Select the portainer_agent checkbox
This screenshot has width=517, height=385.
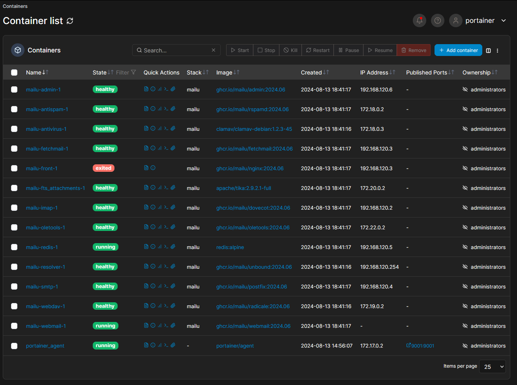click(14, 346)
